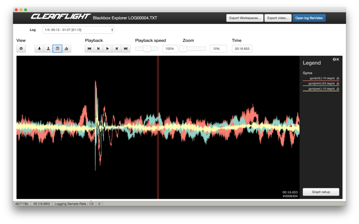Image resolution: width=359 pixels, height=224 pixels.
Task: Close the Legend panel with its X
Action: click(337, 59)
